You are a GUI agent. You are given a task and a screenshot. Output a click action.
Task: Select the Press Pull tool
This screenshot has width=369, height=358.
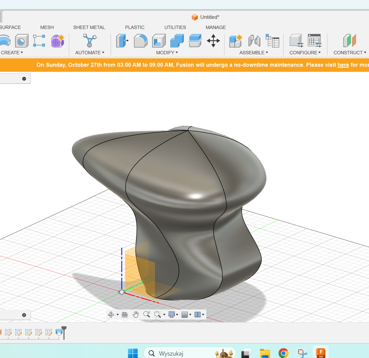click(x=122, y=41)
